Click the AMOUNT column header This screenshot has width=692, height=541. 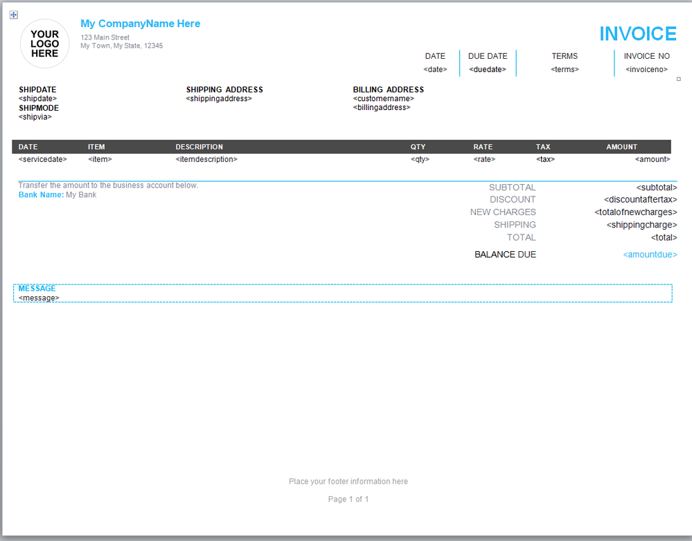click(621, 147)
